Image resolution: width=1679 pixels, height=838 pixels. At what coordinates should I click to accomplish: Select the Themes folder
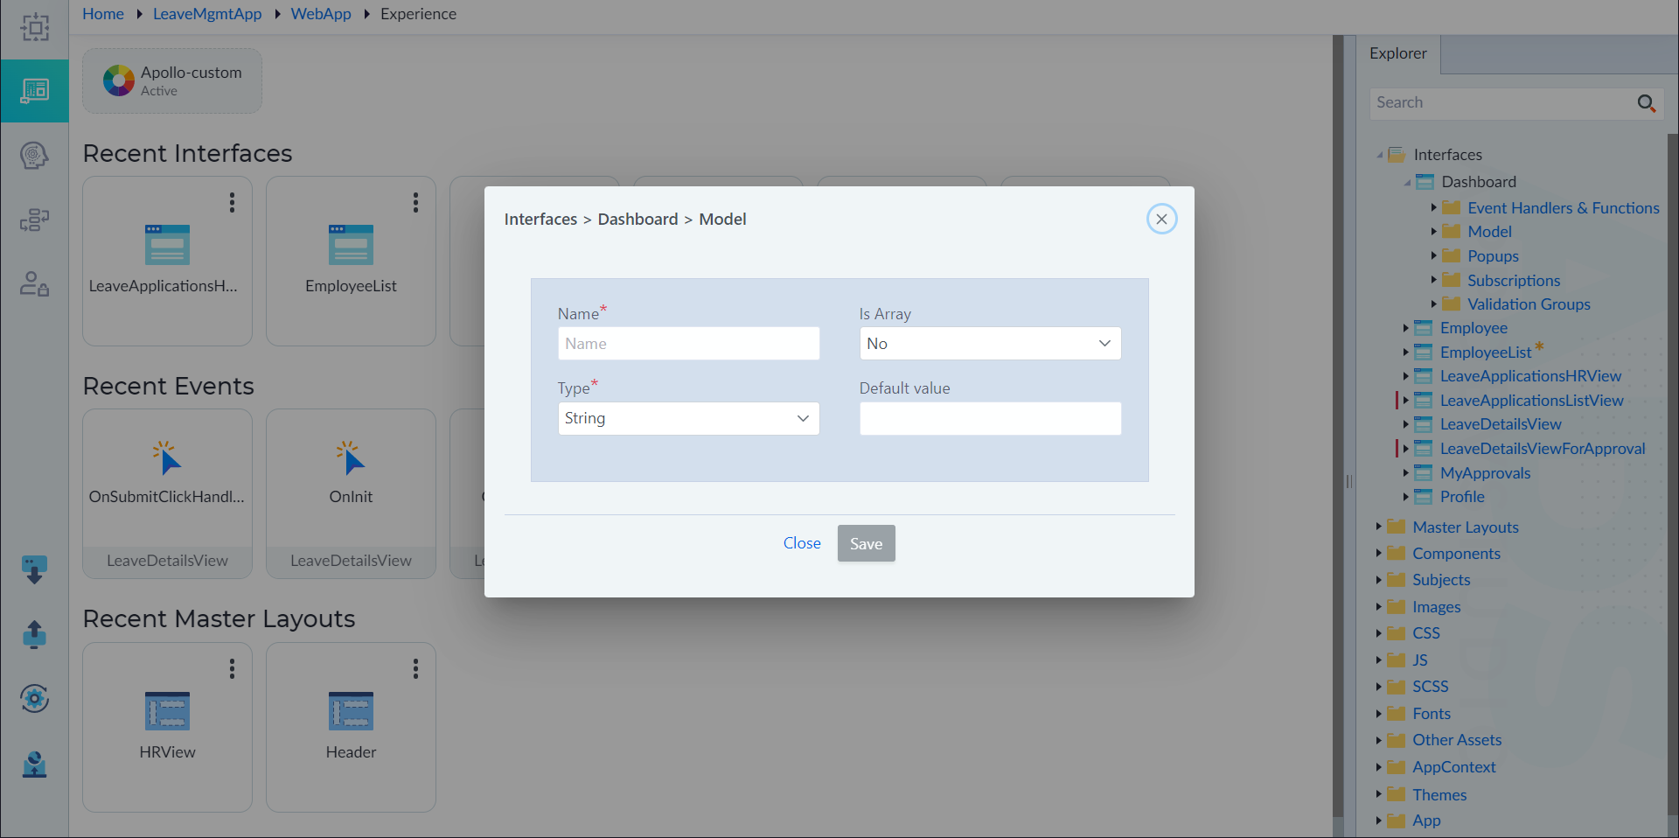coord(1439,795)
